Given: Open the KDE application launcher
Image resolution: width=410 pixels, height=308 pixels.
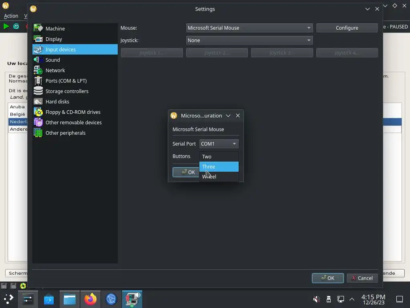Looking at the screenshot, I should tap(9, 299).
